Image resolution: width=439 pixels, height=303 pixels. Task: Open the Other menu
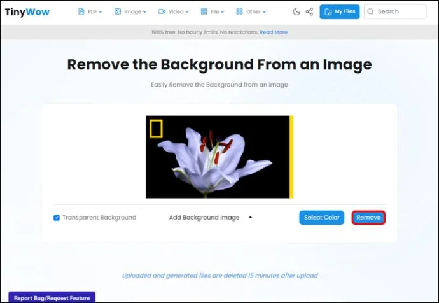pos(251,11)
